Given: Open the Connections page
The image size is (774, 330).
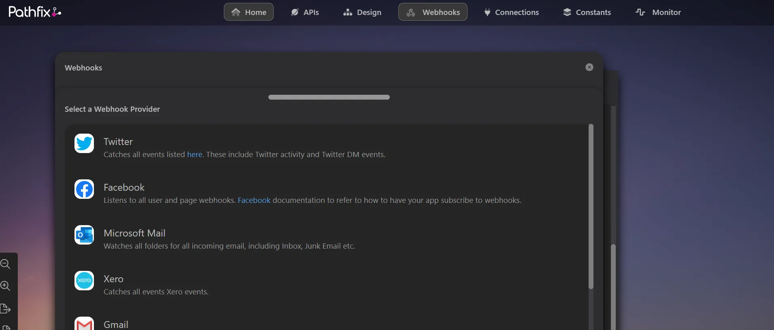Looking at the screenshot, I should [x=512, y=12].
